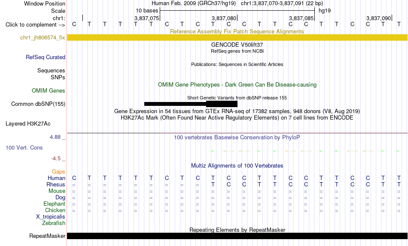
Task: Click 'Click to complement -->' label
Action: (35, 25)
